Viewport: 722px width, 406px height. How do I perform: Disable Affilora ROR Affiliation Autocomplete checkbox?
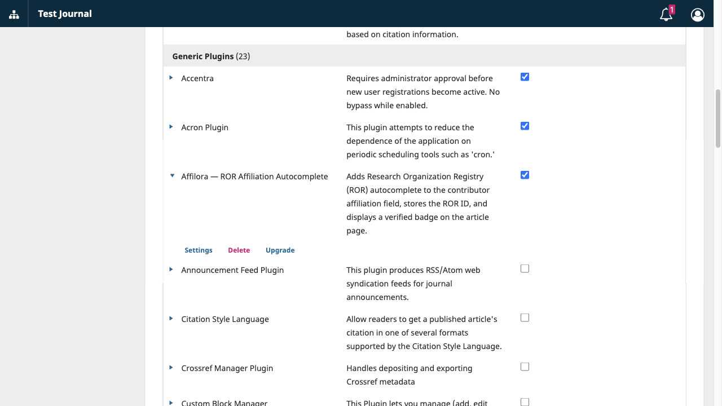525,175
